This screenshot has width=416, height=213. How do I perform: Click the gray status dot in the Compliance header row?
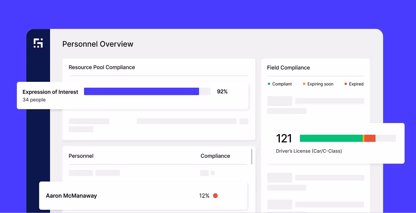point(213,173)
